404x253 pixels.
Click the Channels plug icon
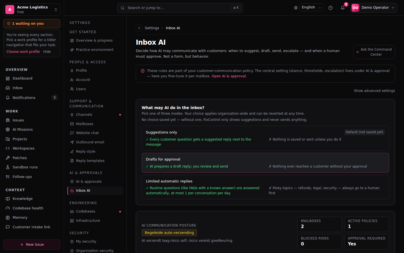[x=72, y=115]
